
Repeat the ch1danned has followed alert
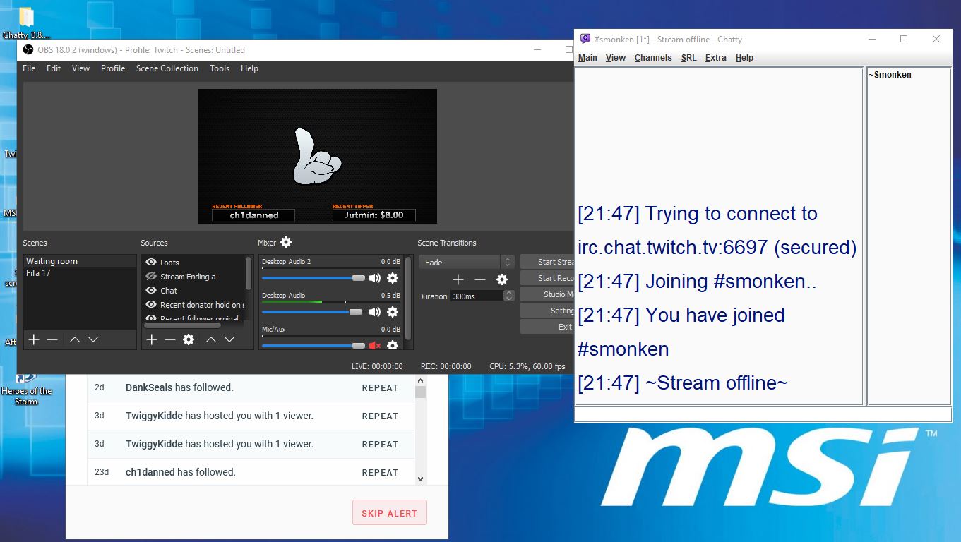coord(380,472)
